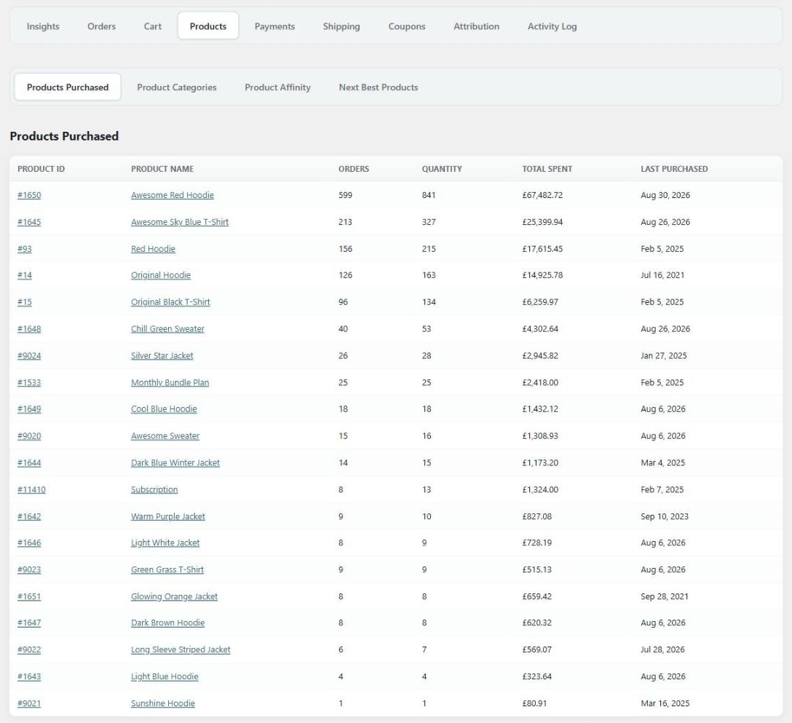Viewport: 792px width, 723px height.
Task: Open product ID #1533
Action: (x=29, y=382)
